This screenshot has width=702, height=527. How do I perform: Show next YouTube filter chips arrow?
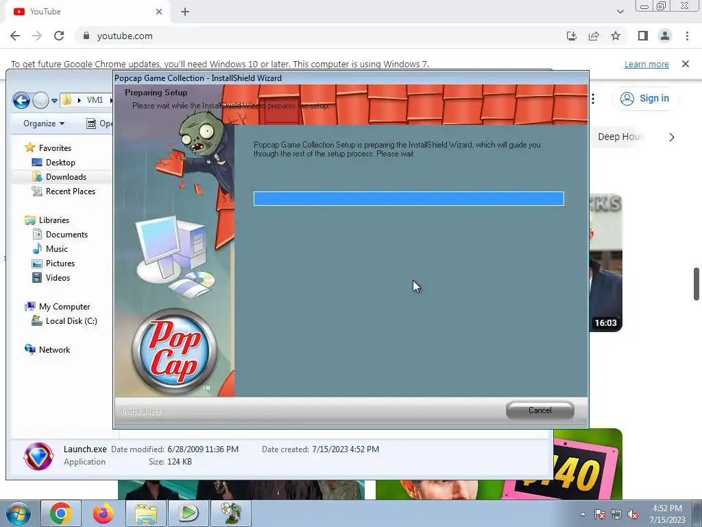[672, 137]
